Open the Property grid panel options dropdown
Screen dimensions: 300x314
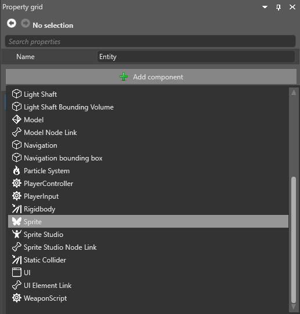coord(265,7)
